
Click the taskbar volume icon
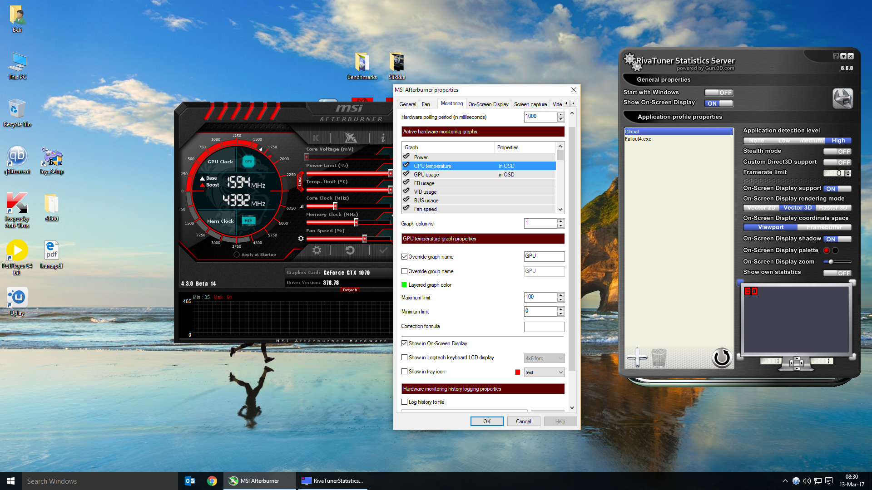coord(807,481)
